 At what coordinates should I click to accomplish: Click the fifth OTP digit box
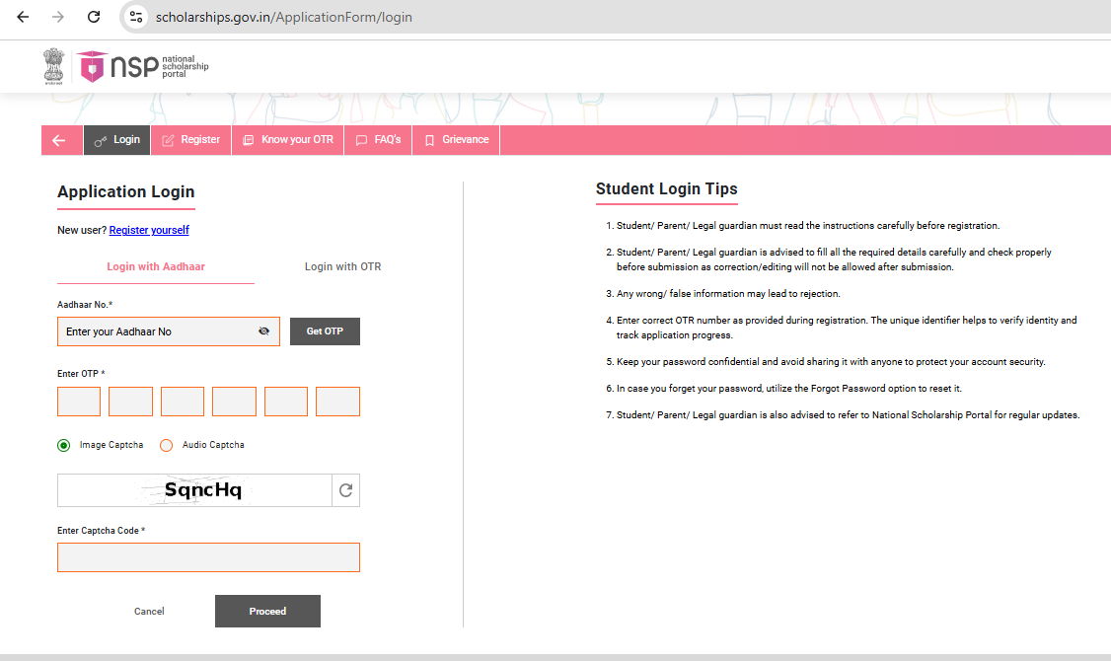pyautogui.click(x=285, y=402)
